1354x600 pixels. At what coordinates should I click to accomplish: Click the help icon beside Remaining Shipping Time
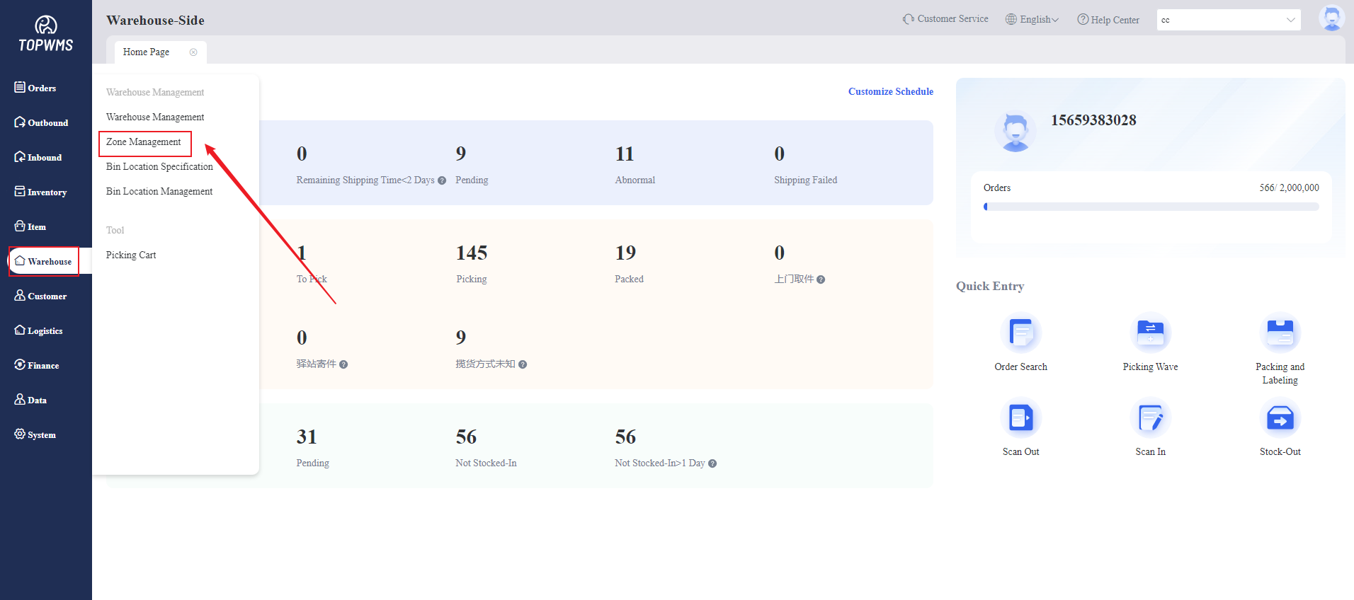[442, 180]
